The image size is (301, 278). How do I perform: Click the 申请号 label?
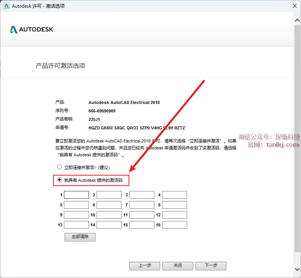click(62, 128)
